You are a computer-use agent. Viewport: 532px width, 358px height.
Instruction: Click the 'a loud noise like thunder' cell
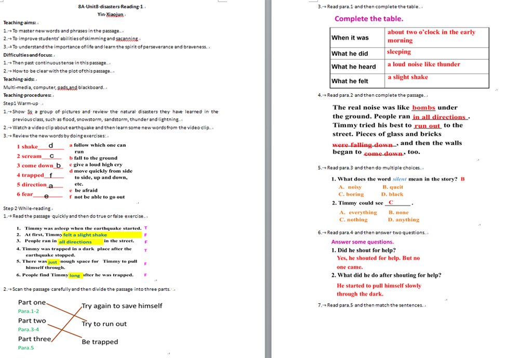(x=423, y=65)
